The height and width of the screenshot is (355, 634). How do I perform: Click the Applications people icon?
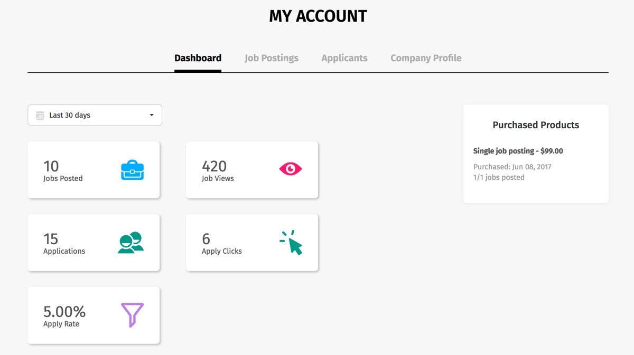click(x=130, y=243)
